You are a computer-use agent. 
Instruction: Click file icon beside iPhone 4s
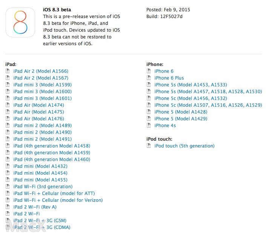pos(149,126)
